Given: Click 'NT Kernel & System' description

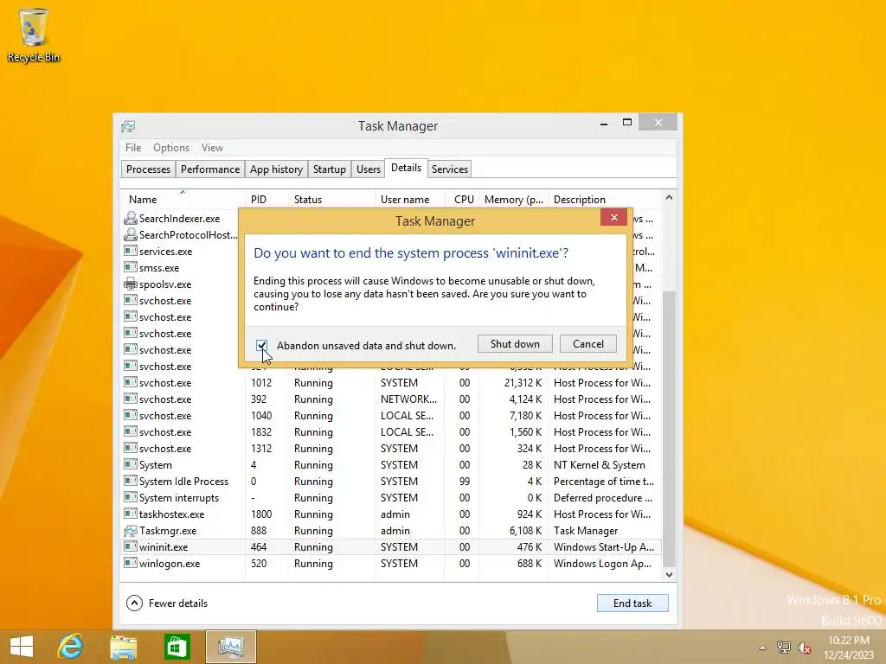Looking at the screenshot, I should coord(599,464).
